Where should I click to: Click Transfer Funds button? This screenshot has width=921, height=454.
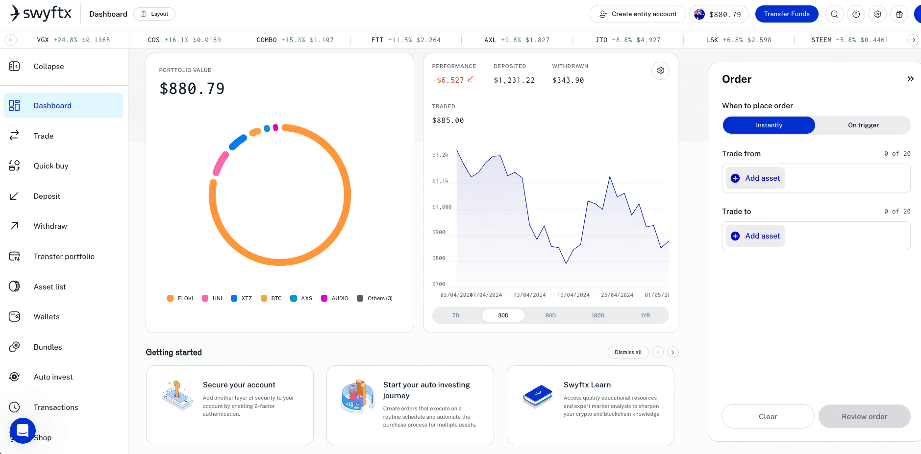point(787,14)
